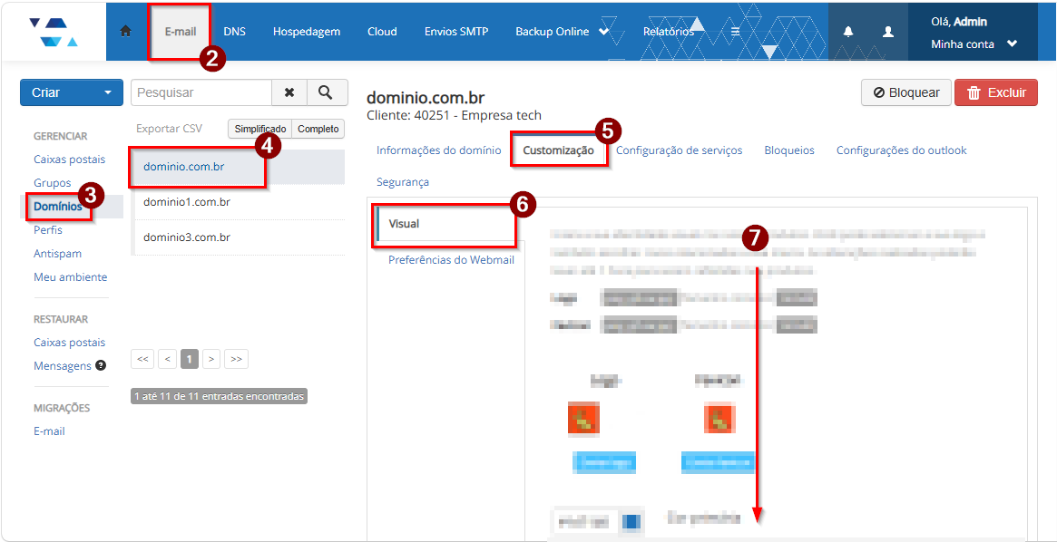Open notifications bell icon
This screenshot has width=1057, height=542.
click(848, 32)
